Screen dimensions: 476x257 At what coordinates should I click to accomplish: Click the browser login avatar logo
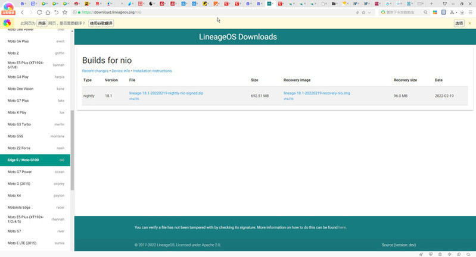(8, 8)
